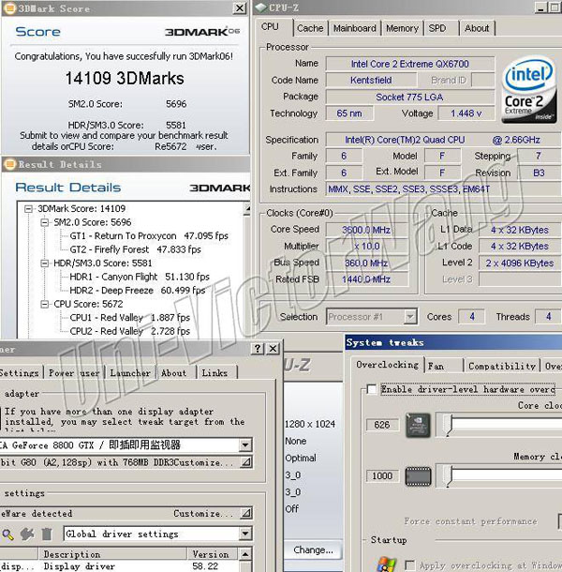Open the Processor #1 selection dropdown
Screen dimensions: 562x572
(410, 317)
